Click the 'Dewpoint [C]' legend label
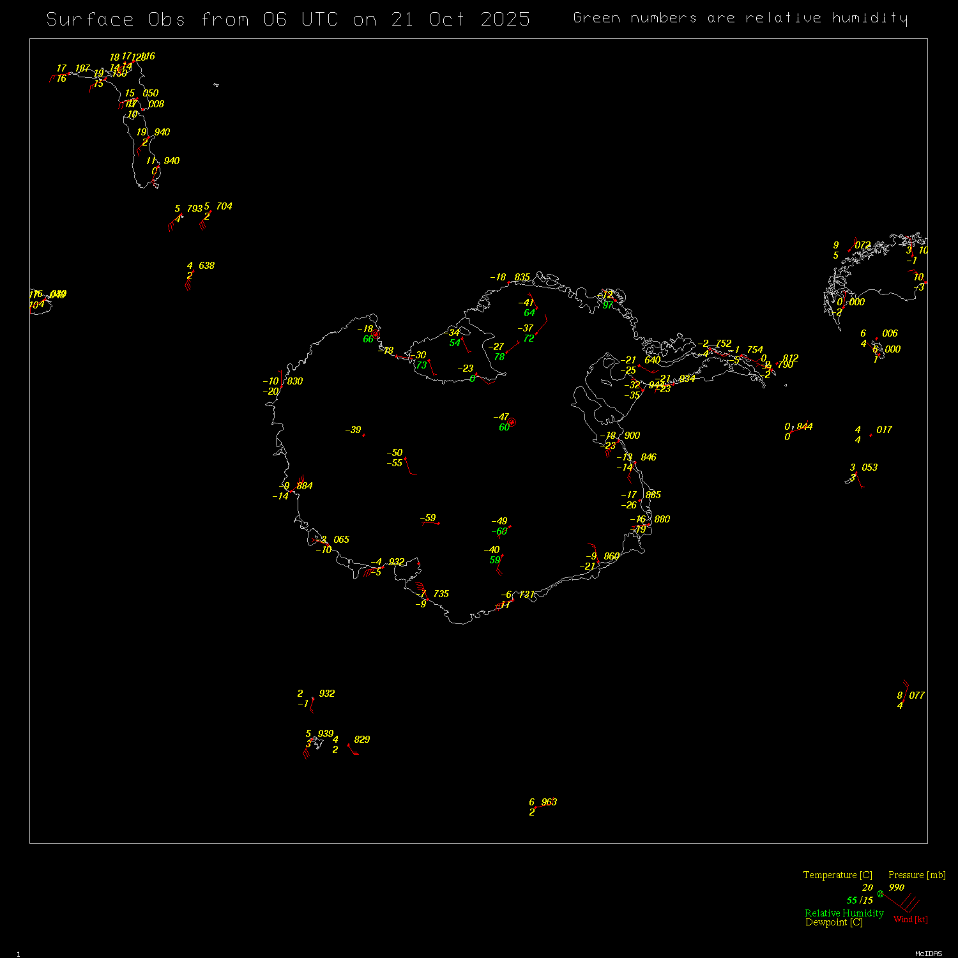This screenshot has width=958, height=958. click(x=833, y=922)
